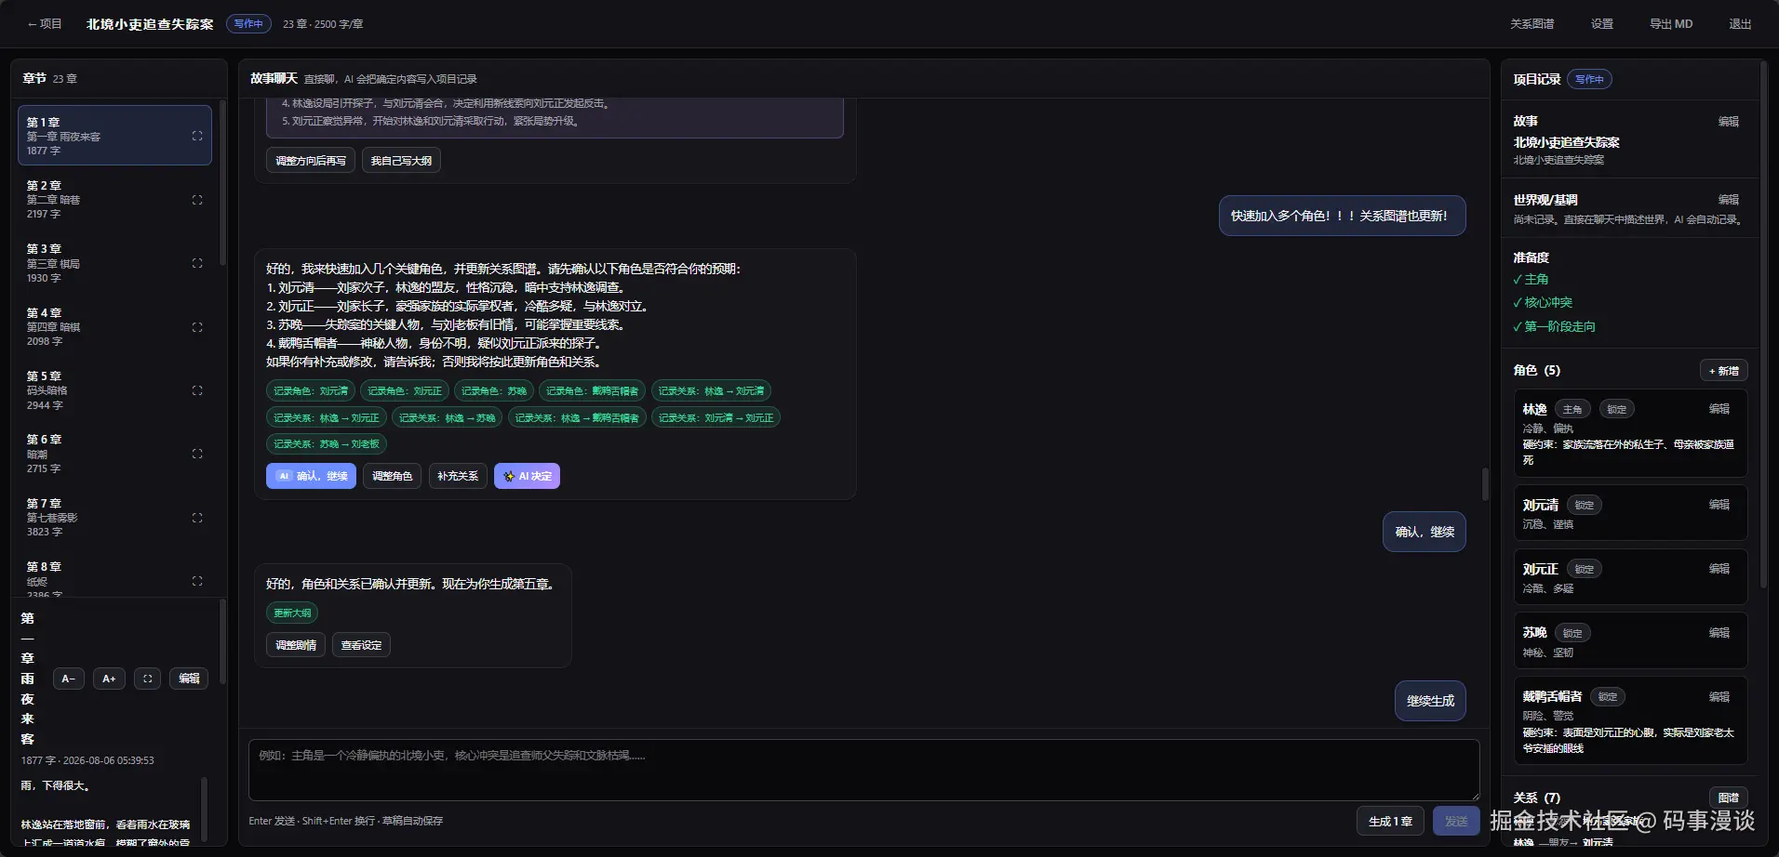This screenshot has width=1779, height=857.
Task: Click tag 记录角色：苏晚
Action: coord(494,391)
